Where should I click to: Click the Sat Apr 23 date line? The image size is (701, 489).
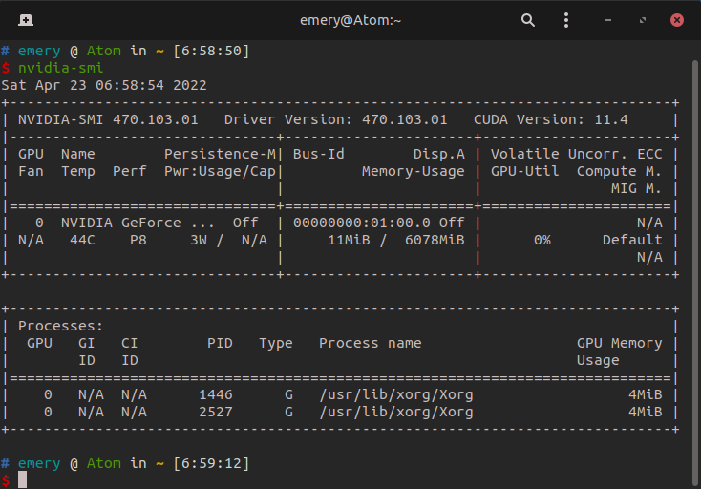click(104, 85)
